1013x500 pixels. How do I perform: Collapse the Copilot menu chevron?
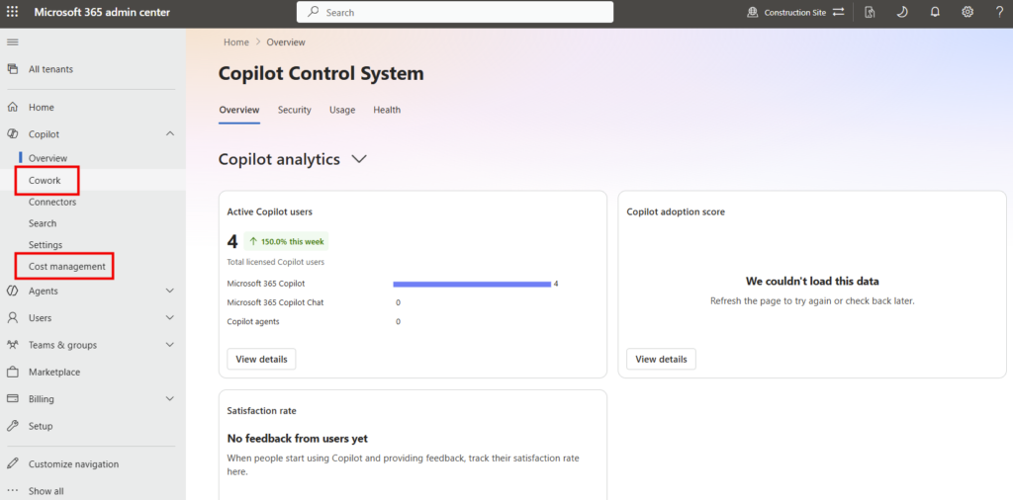[170, 134]
